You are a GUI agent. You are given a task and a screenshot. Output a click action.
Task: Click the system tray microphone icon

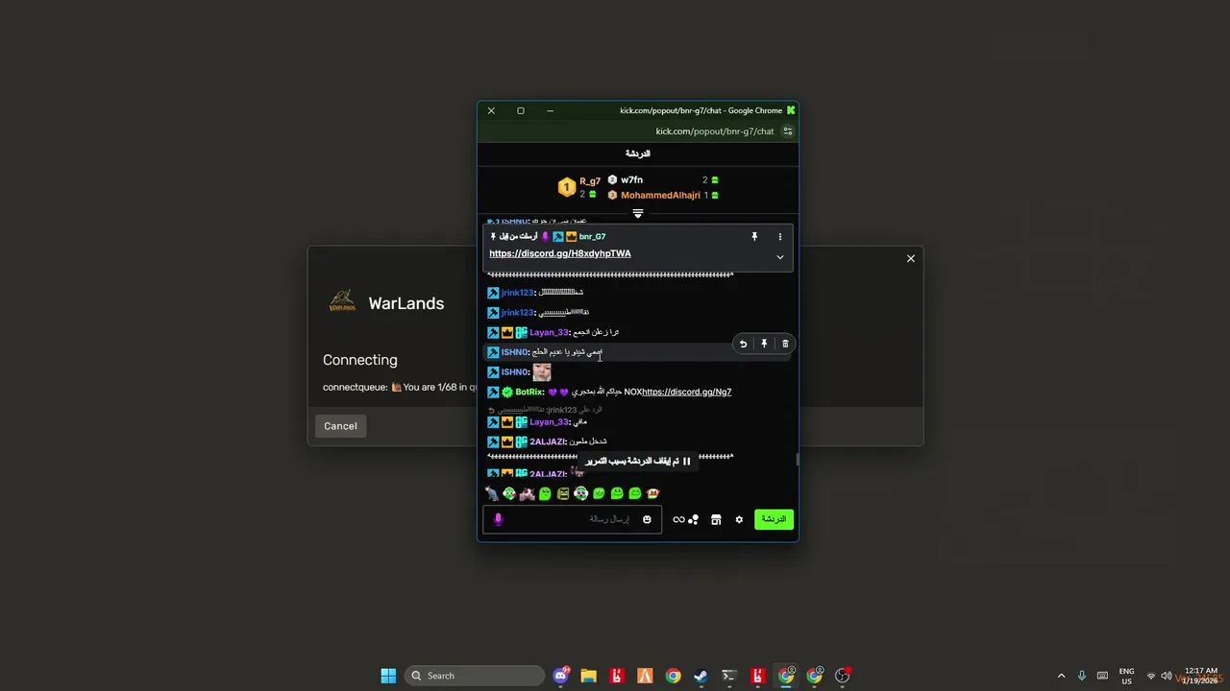[1082, 676]
